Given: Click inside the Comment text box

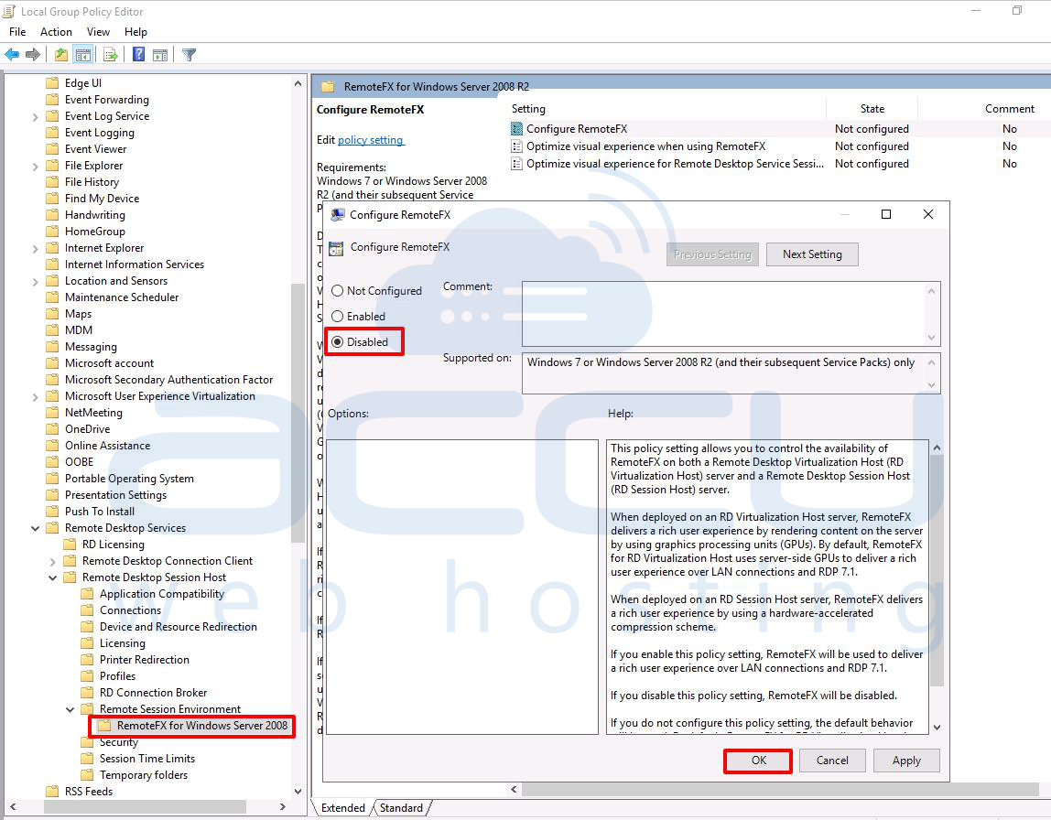Looking at the screenshot, I should click(x=731, y=314).
